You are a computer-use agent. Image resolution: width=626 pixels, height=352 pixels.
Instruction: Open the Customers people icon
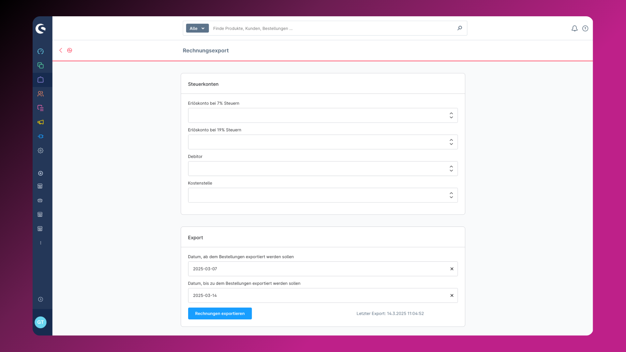[x=40, y=94]
